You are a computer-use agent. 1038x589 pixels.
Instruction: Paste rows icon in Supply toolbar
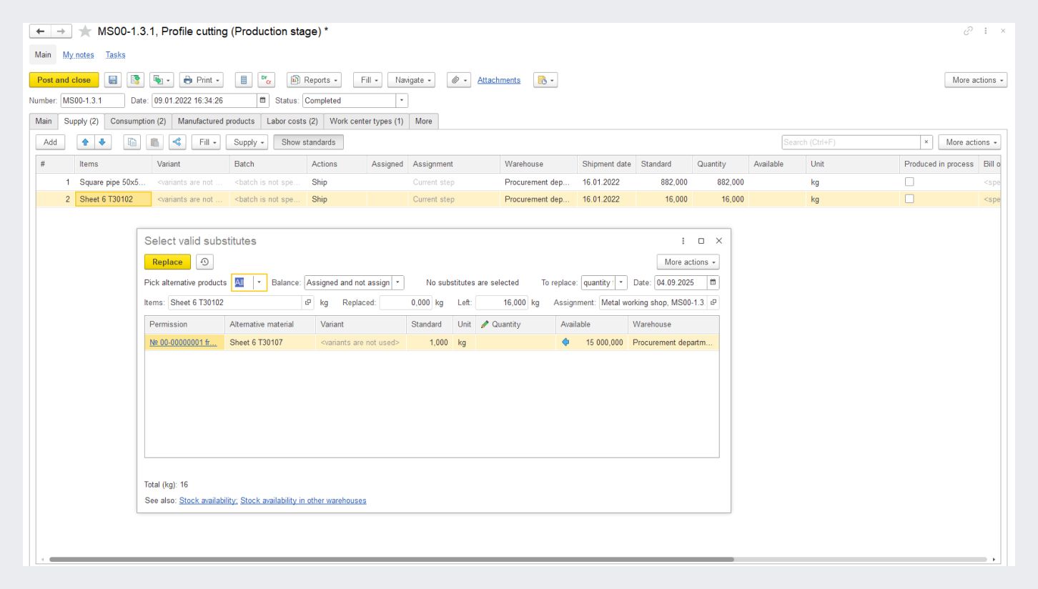pos(154,142)
